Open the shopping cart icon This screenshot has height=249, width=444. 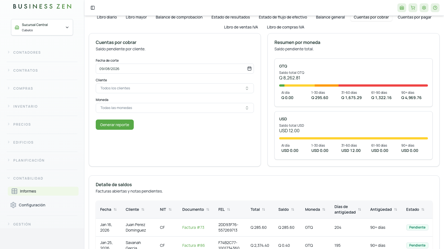[x=413, y=8]
